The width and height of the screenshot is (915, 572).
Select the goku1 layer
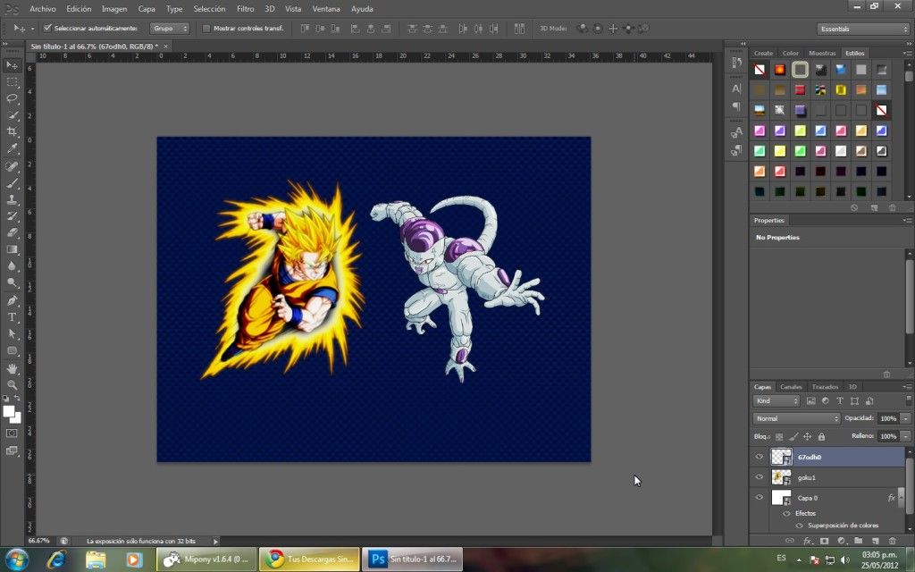[836, 477]
